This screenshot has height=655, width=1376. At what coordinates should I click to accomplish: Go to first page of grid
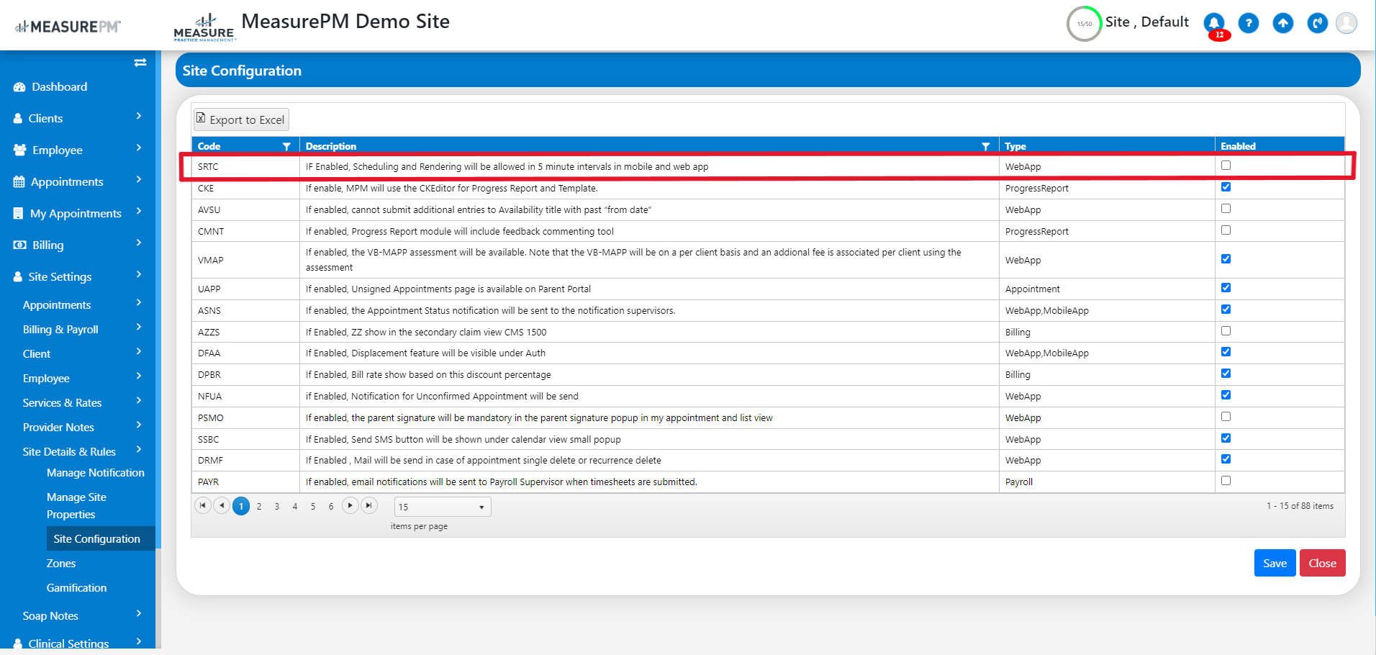(203, 505)
